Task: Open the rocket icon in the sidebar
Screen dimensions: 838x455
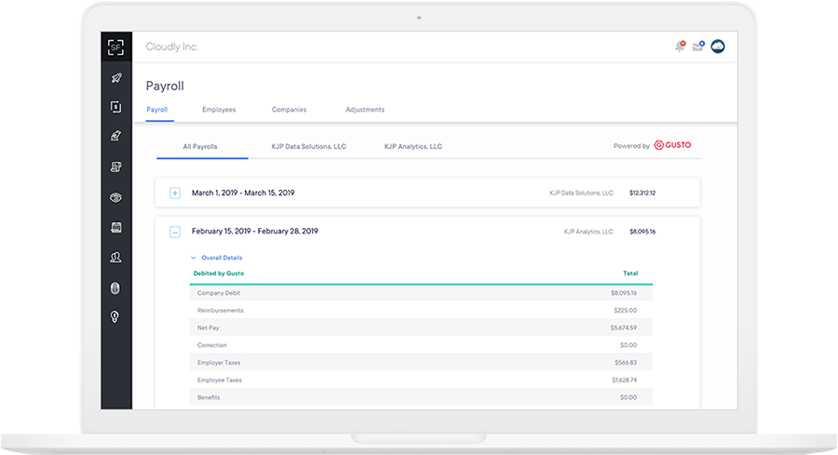Action: point(115,78)
